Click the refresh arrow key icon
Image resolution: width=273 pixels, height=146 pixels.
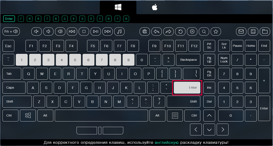[x=180, y=32]
